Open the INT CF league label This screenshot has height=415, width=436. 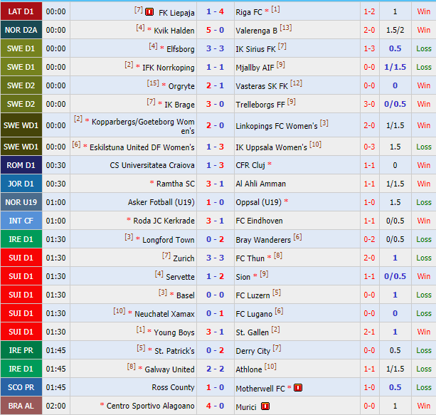click(21, 221)
